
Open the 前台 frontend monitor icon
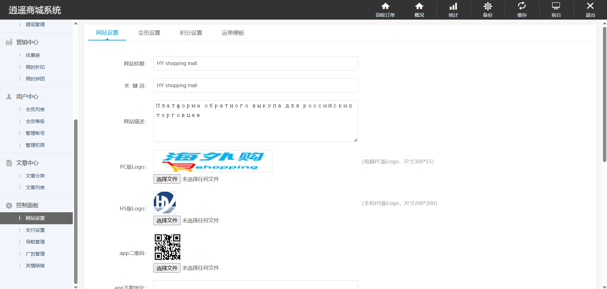[556, 6]
